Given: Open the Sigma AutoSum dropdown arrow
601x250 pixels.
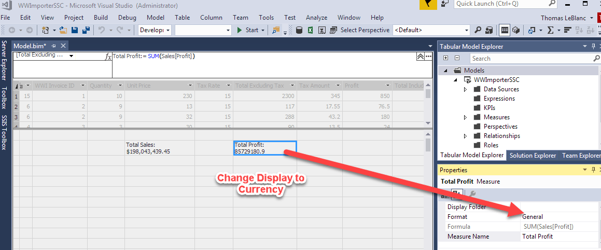Looking at the screenshot, I should 559,30.
